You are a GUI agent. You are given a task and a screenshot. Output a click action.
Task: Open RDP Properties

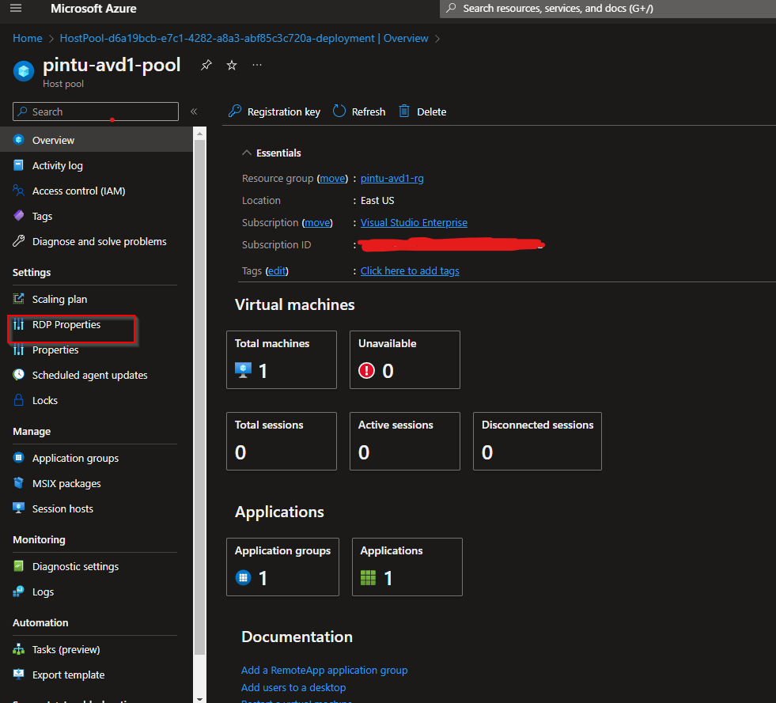coord(96,324)
